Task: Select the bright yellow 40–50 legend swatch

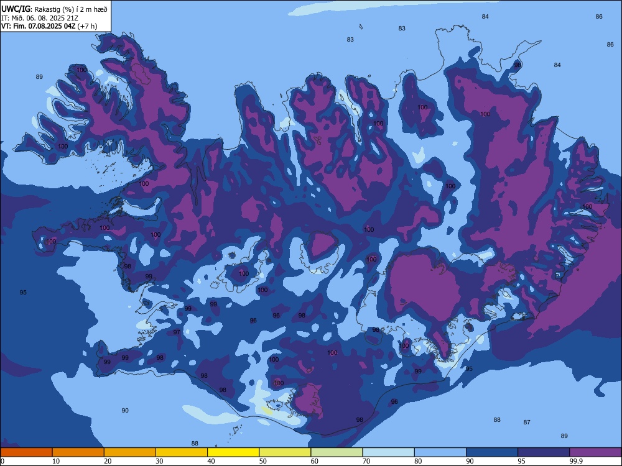Action: coord(233,452)
